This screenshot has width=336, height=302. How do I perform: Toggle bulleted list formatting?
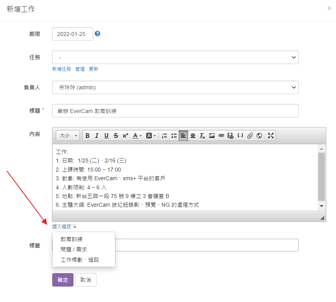[174, 136]
